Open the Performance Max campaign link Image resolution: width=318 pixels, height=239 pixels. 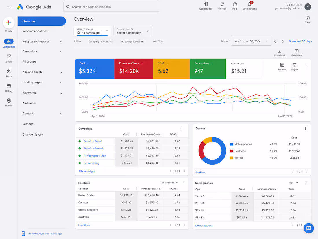[x=95, y=156]
